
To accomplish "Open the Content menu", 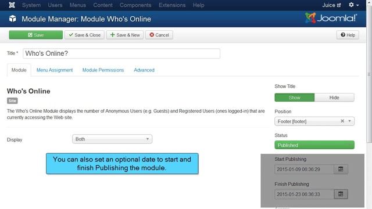I will [x=103, y=5].
